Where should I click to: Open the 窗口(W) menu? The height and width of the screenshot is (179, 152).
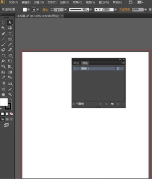[x=104, y=2]
